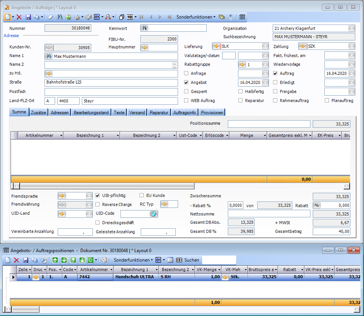The width and height of the screenshot is (364, 316).
Task: Click the green move-up arrow in positions toolbar
Action: (x=55, y=260)
